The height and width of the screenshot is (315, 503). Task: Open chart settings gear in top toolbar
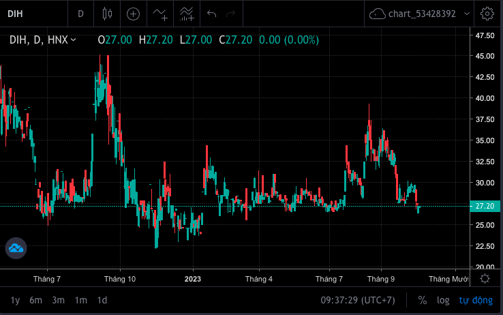(487, 13)
